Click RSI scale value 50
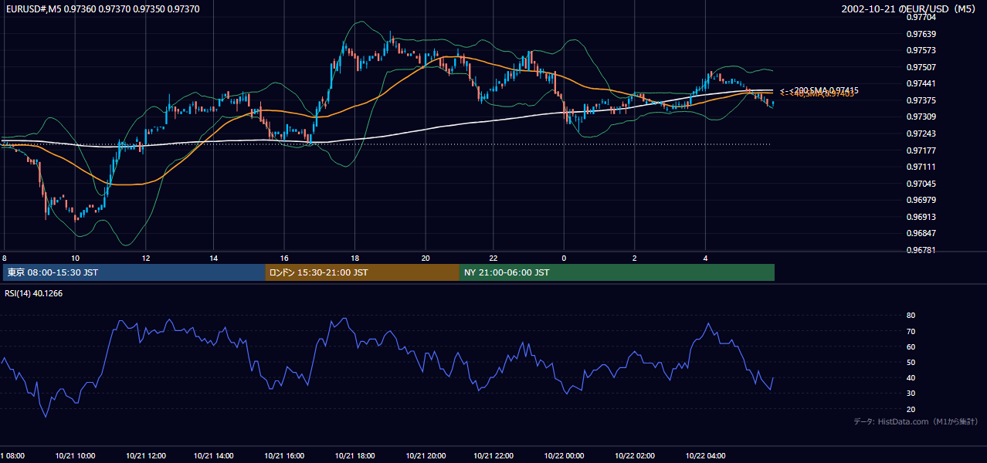Screen dimensions: 987x463 (x=911, y=362)
